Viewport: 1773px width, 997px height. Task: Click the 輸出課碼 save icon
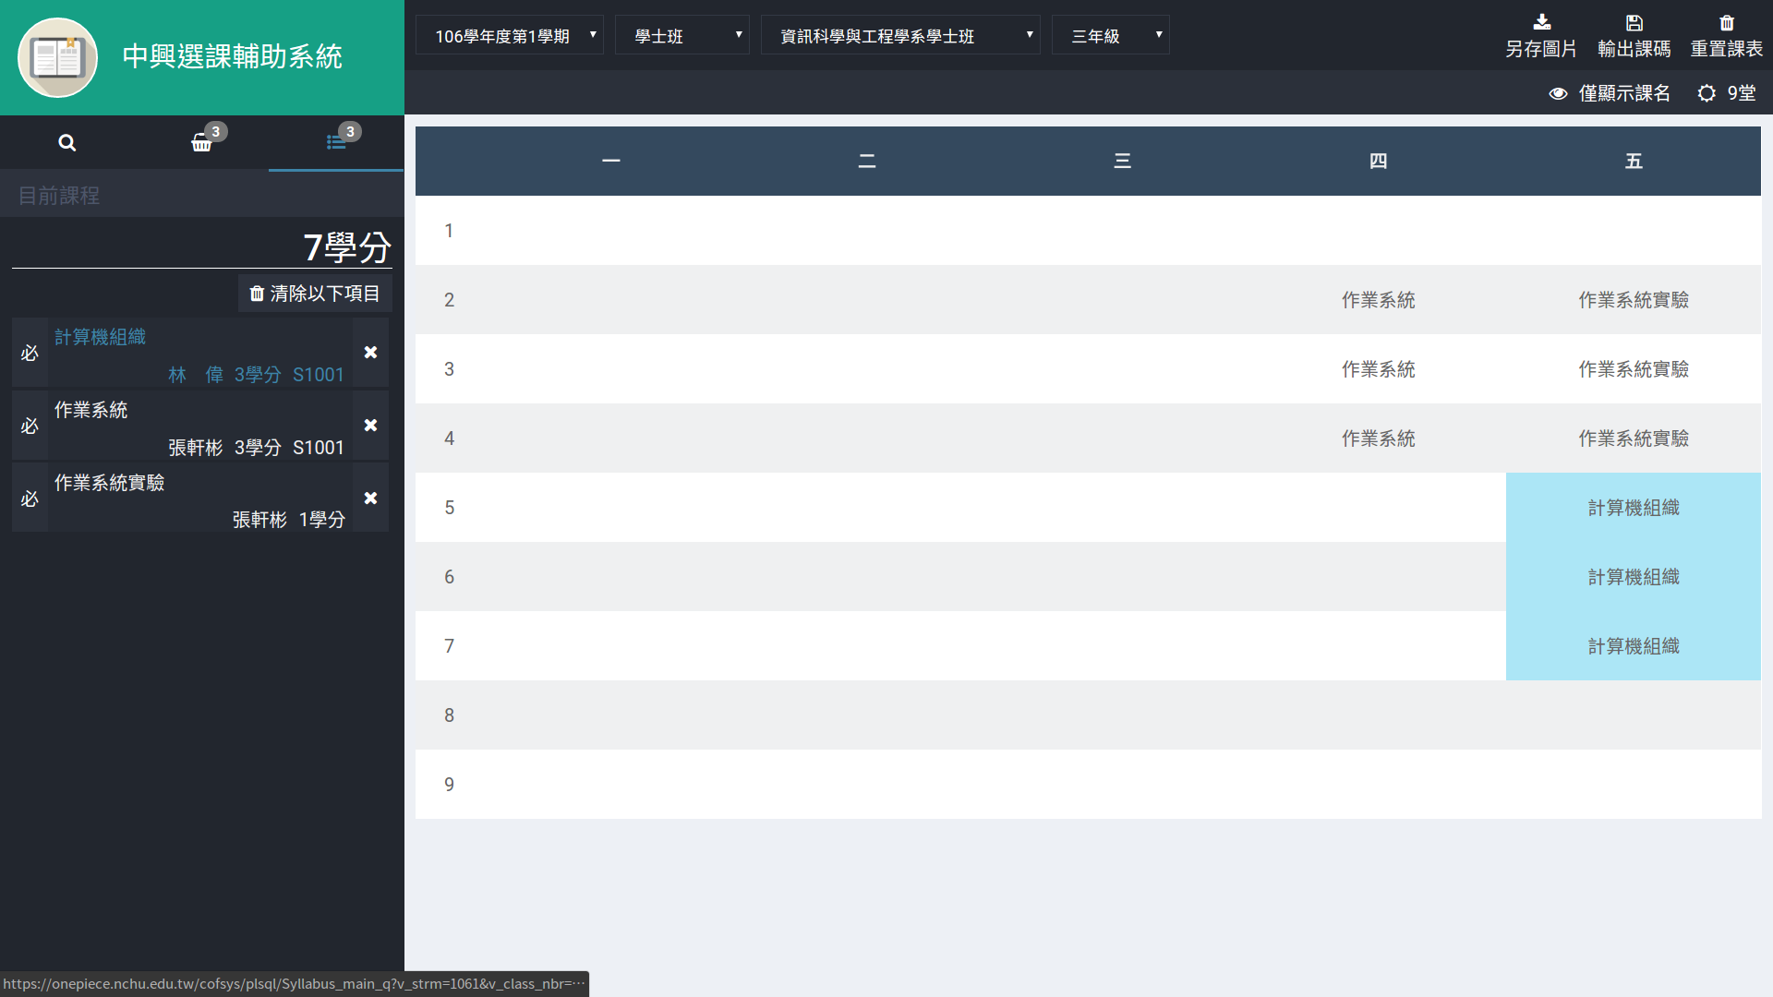1634,22
